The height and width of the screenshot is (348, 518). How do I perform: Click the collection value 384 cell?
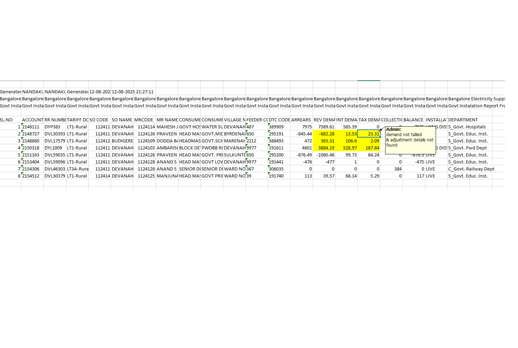pyautogui.click(x=391, y=169)
